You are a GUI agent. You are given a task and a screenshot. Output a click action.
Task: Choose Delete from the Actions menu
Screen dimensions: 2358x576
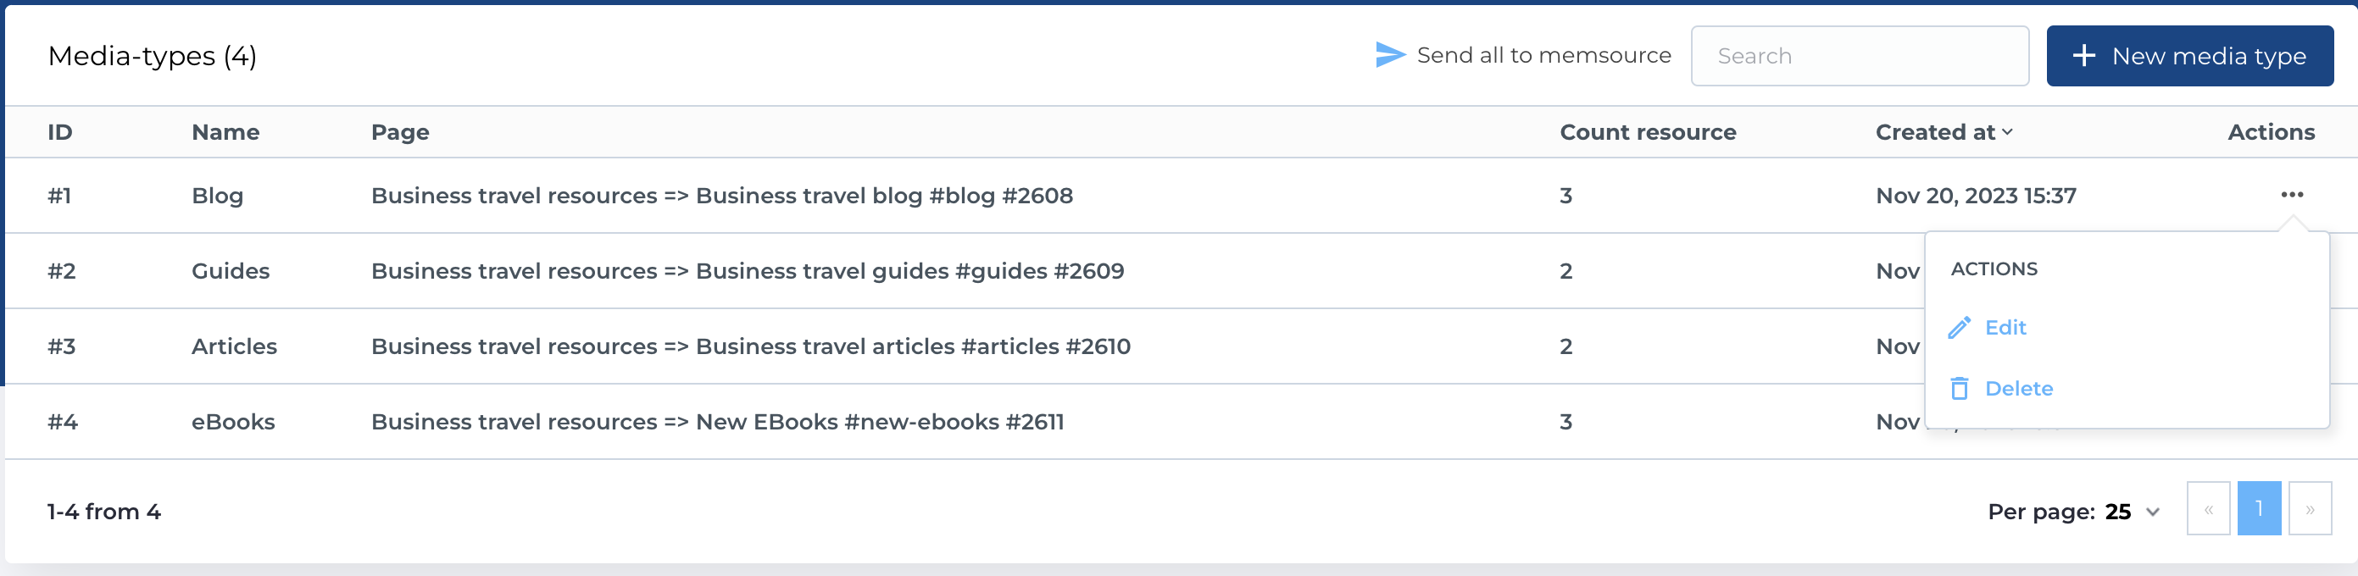pos(2018,389)
